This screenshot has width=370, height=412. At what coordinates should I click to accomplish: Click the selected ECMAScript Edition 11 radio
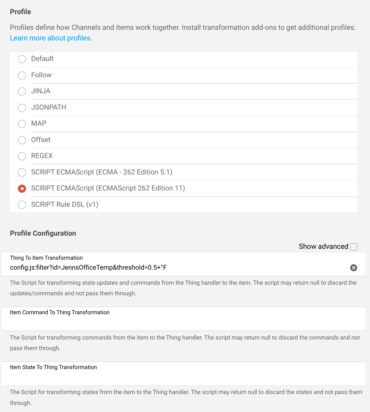click(22, 189)
